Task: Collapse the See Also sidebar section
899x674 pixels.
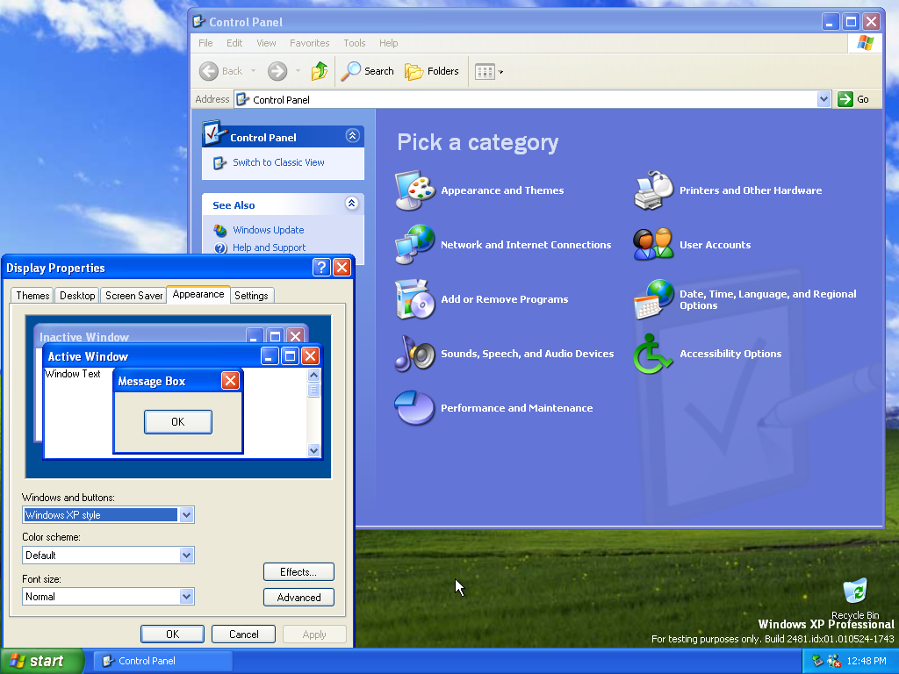Action: click(352, 203)
